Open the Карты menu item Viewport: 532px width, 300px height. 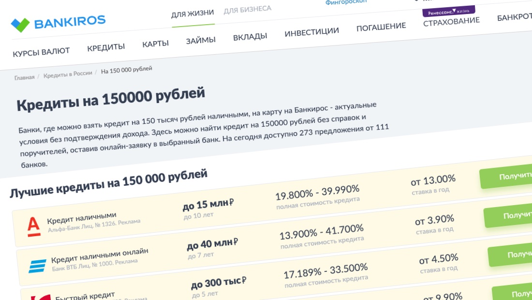pyautogui.click(x=155, y=44)
